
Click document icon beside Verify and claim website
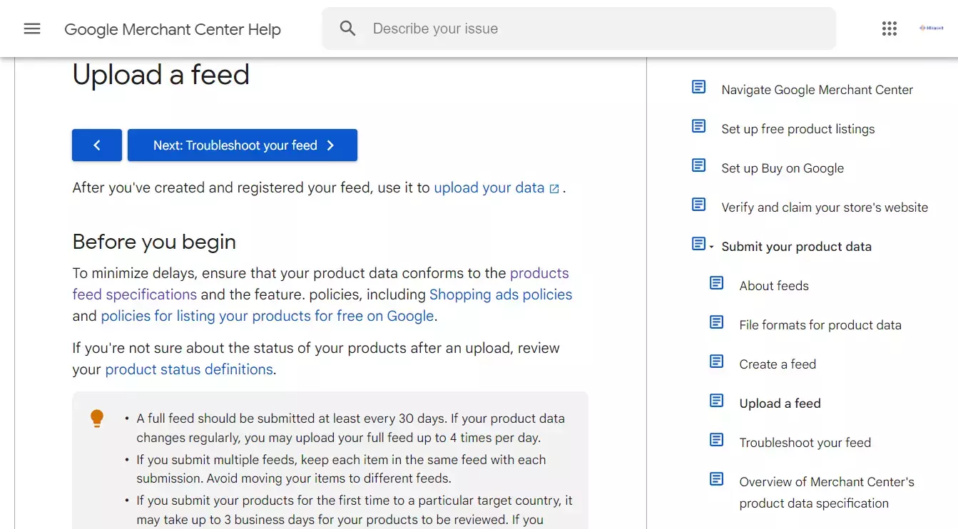point(699,205)
